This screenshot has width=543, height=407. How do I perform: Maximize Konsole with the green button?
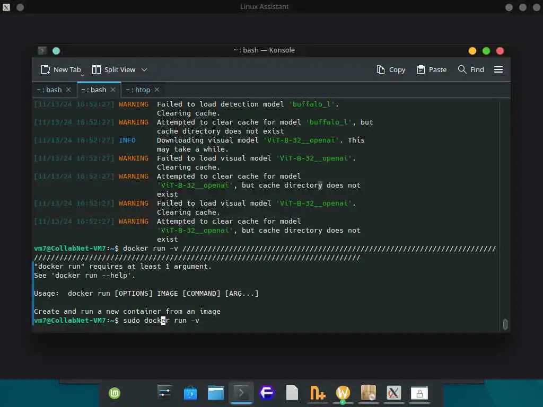point(486,51)
